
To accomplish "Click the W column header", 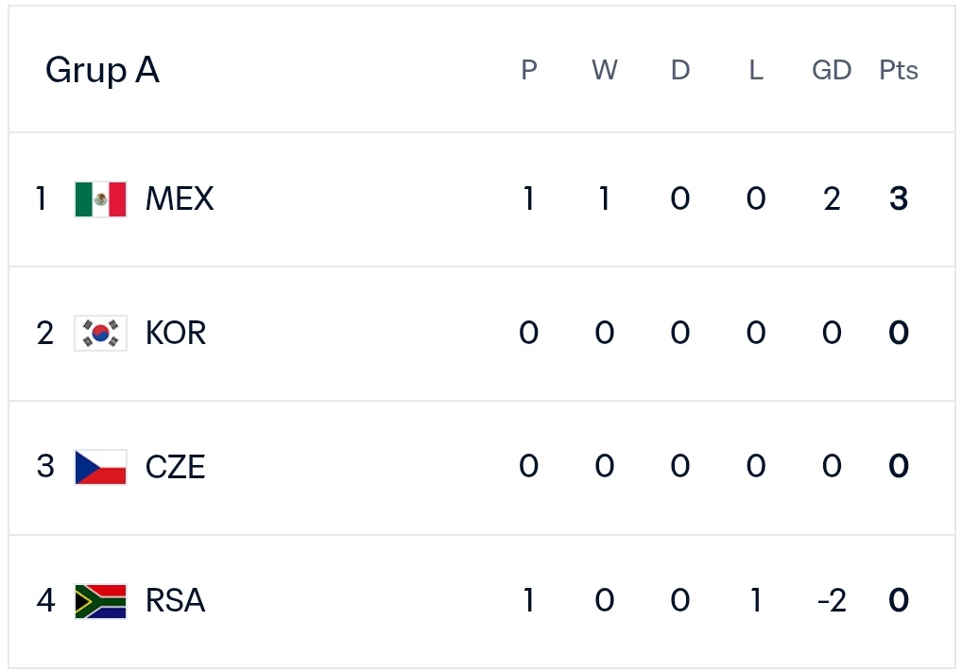I will click(x=604, y=70).
